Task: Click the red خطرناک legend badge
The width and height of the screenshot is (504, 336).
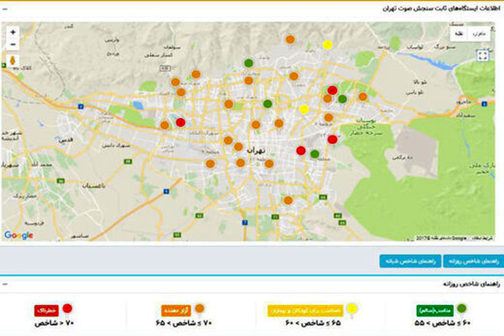Action: pos(47,311)
